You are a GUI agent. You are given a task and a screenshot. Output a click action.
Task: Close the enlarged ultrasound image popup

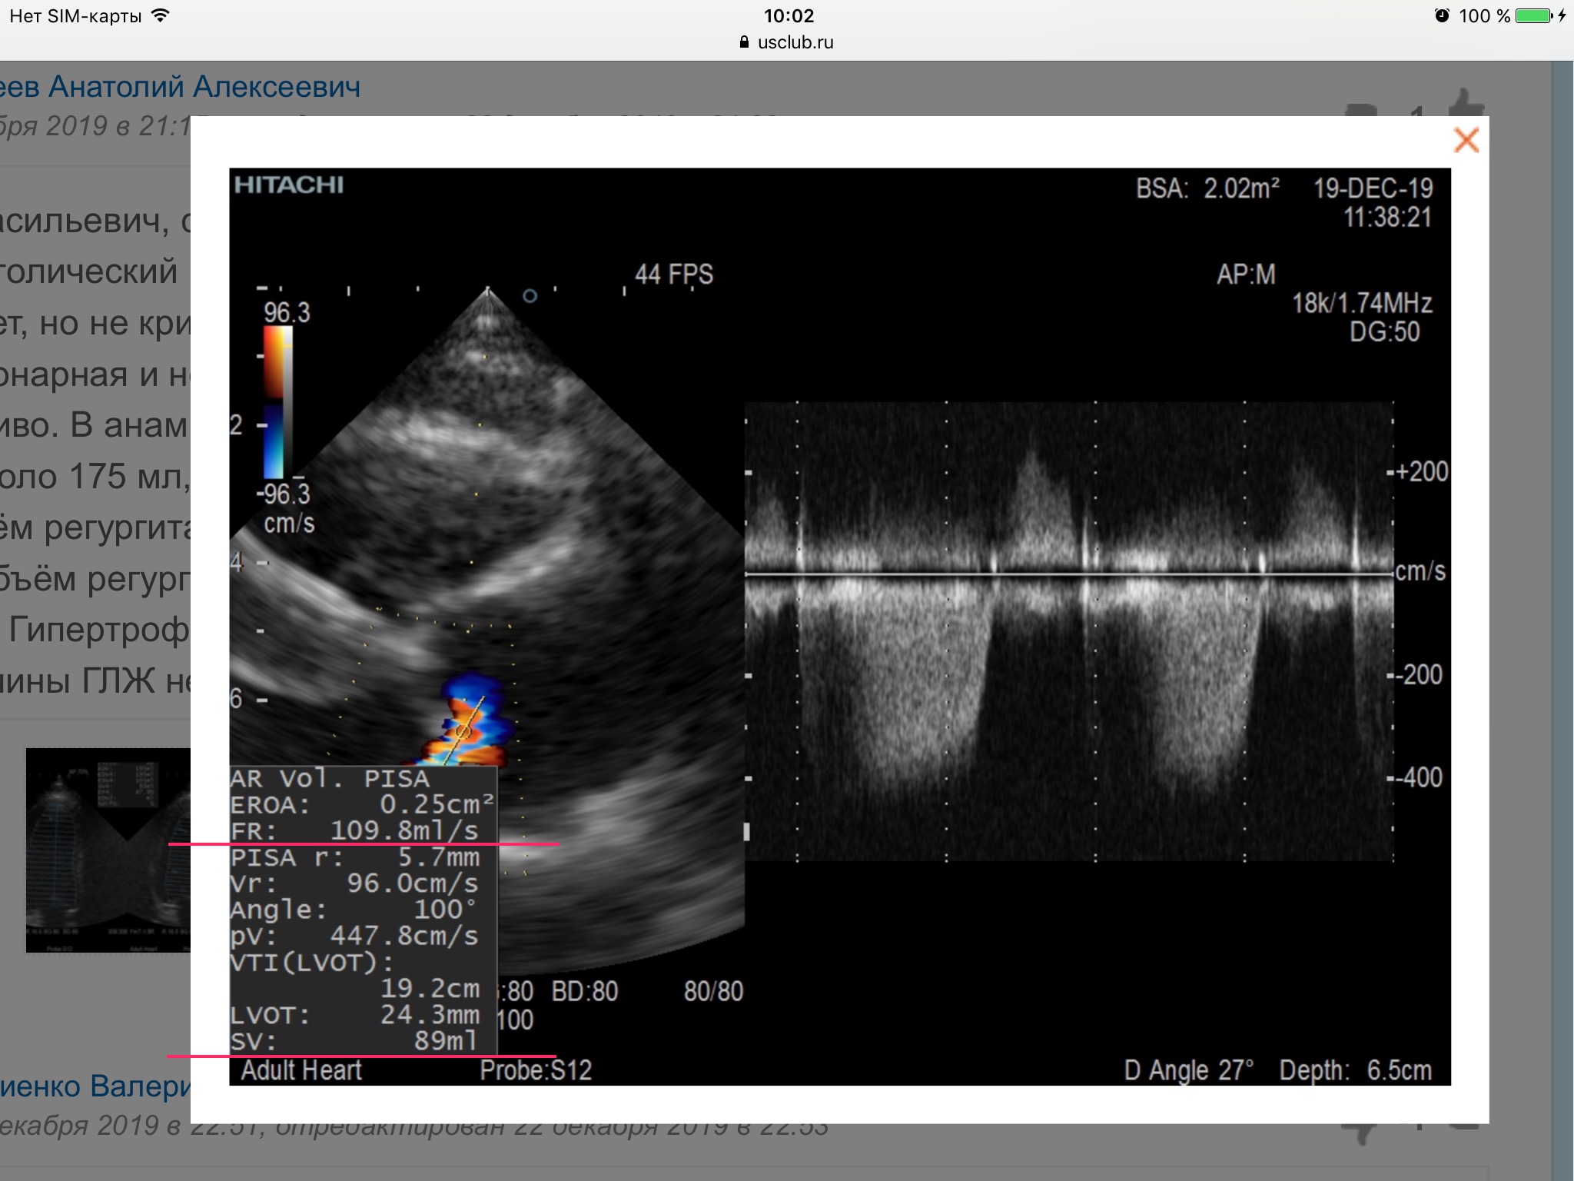(1466, 141)
